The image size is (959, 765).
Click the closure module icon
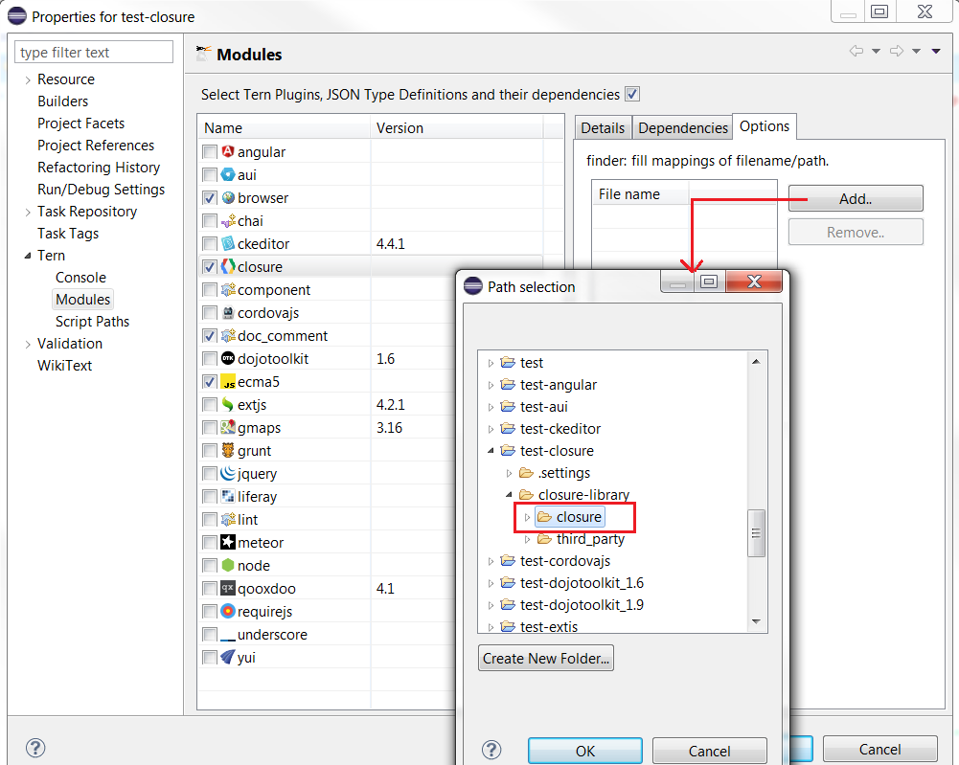click(x=228, y=267)
